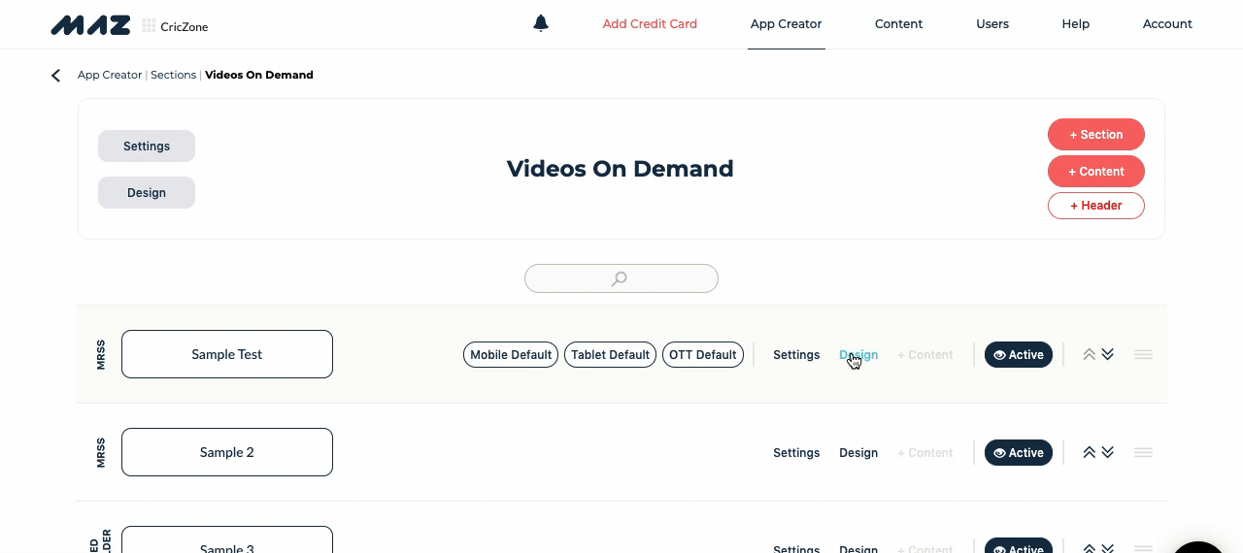Open the CricZone apps grid icon
Viewport: 1243px width, 553px height.
(x=149, y=26)
